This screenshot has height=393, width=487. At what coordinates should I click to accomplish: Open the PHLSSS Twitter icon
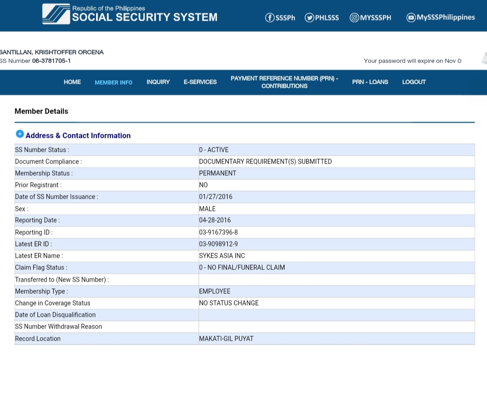309,18
